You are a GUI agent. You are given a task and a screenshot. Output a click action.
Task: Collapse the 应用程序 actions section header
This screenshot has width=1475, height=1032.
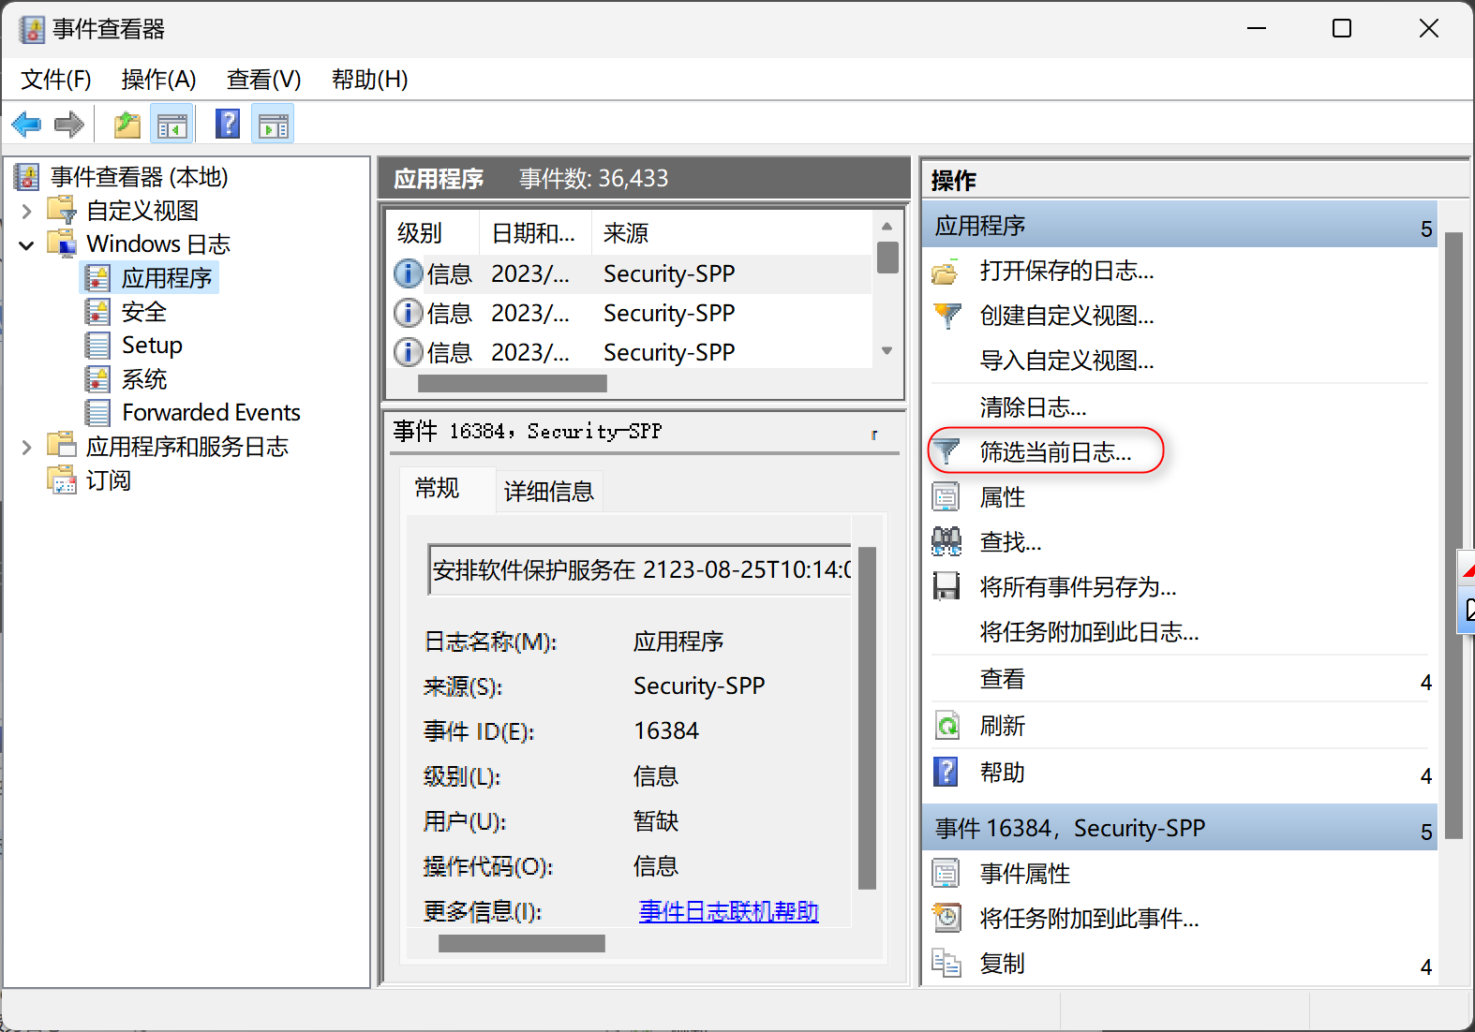(1425, 227)
